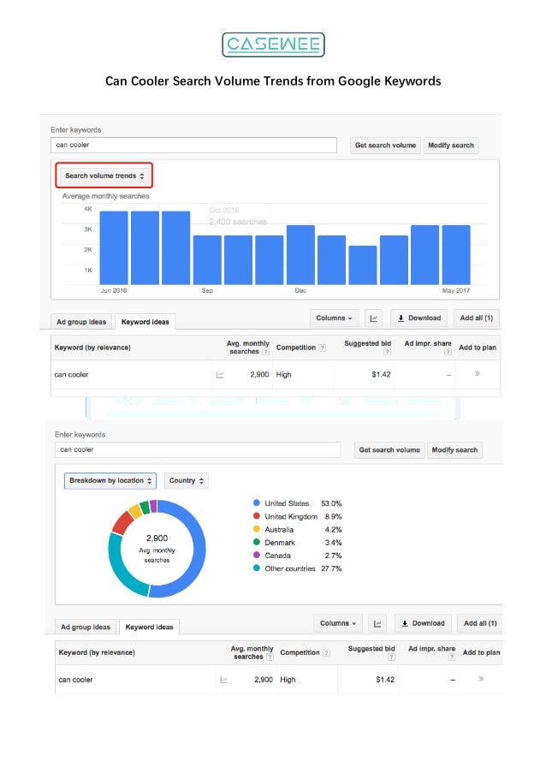Screen dimensions: 546x773
Task: Click the Competition help icon in upper table
Action: 323,348
